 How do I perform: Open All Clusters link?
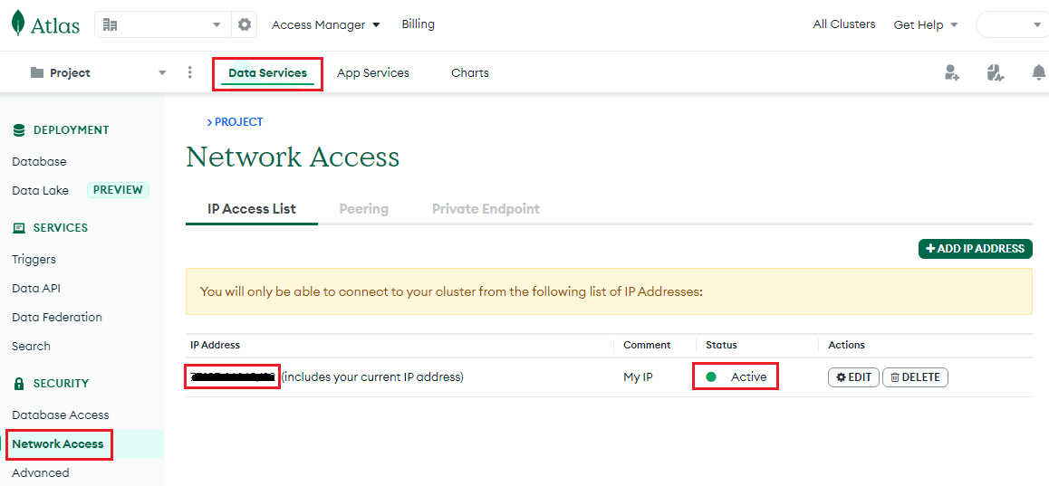[x=844, y=24]
